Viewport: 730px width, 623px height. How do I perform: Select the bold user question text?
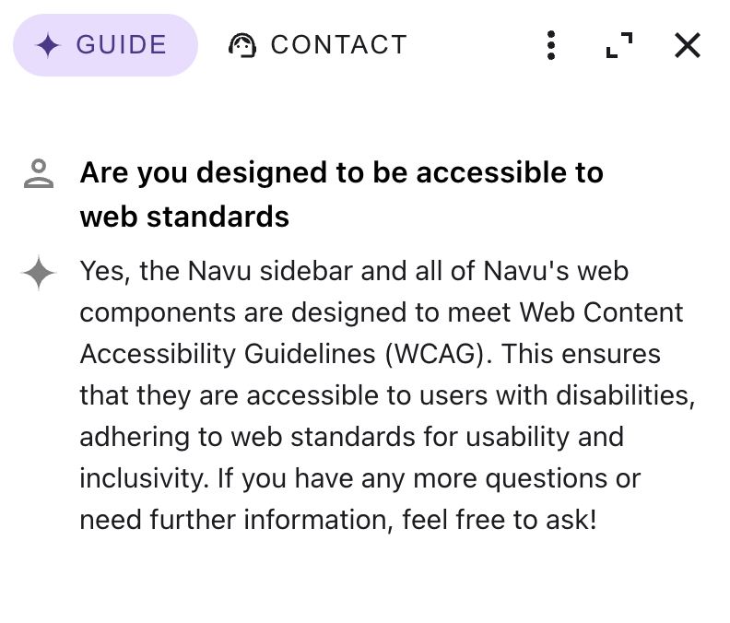[x=341, y=172]
